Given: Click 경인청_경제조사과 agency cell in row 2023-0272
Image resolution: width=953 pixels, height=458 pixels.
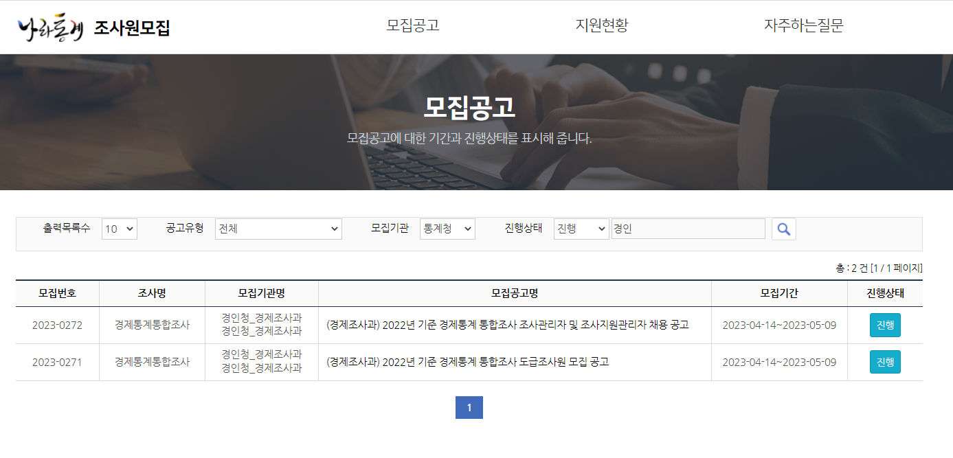Looking at the screenshot, I should pyautogui.click(x=261, y=325).
